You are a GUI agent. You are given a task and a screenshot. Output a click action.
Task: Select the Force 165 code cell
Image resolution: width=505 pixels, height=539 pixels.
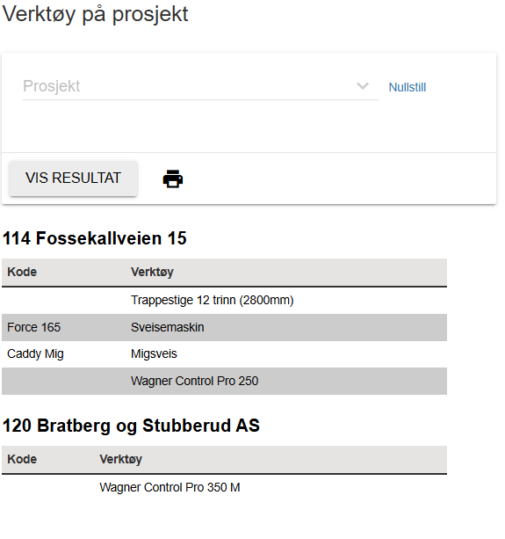click(x=33, y=327)
